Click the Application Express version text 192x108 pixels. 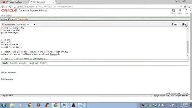click(x=177, y=93)
